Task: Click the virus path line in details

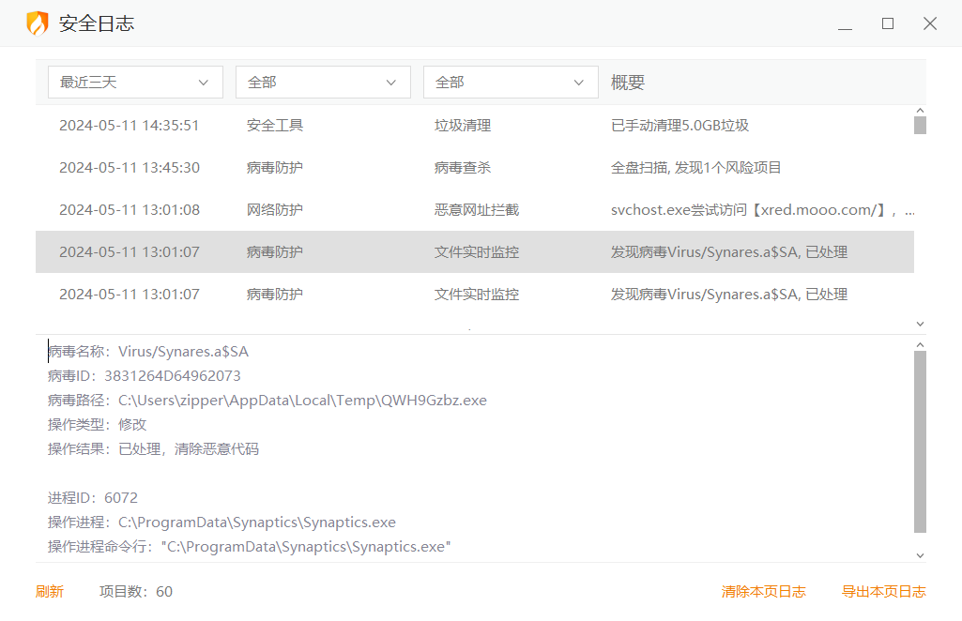Action: pyautogui.click(x=267, y=401)
